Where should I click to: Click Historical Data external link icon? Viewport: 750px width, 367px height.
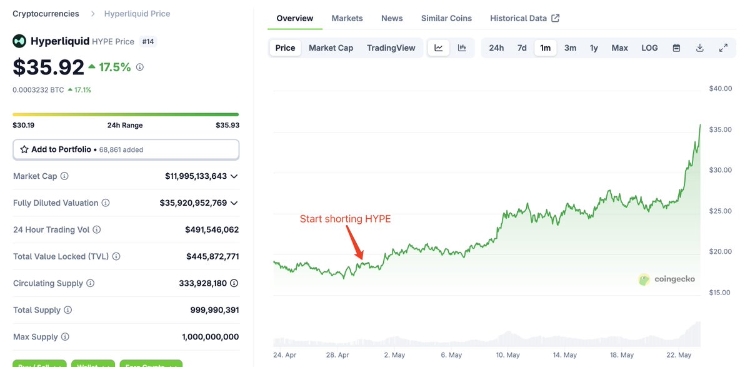click(556, 18)
